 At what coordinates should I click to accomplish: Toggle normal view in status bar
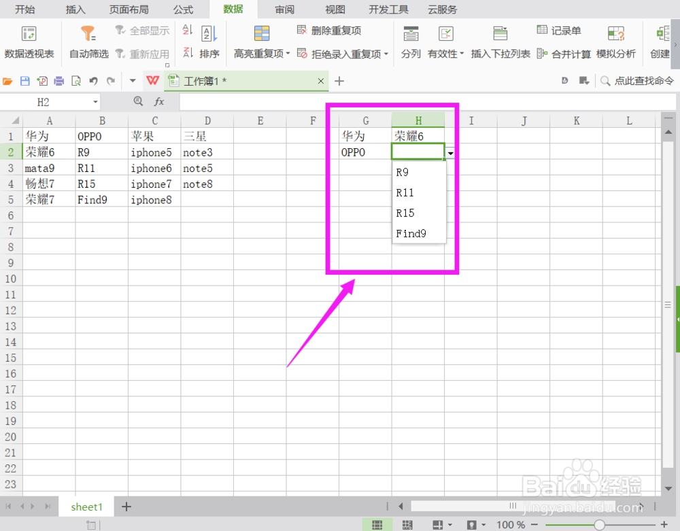coord(377,525)
